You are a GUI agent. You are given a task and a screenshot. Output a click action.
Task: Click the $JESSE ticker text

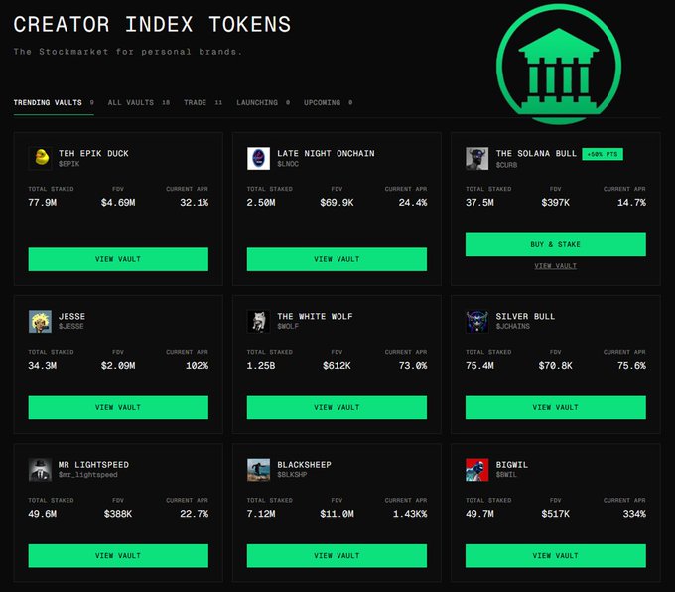[x=71, y=326]
